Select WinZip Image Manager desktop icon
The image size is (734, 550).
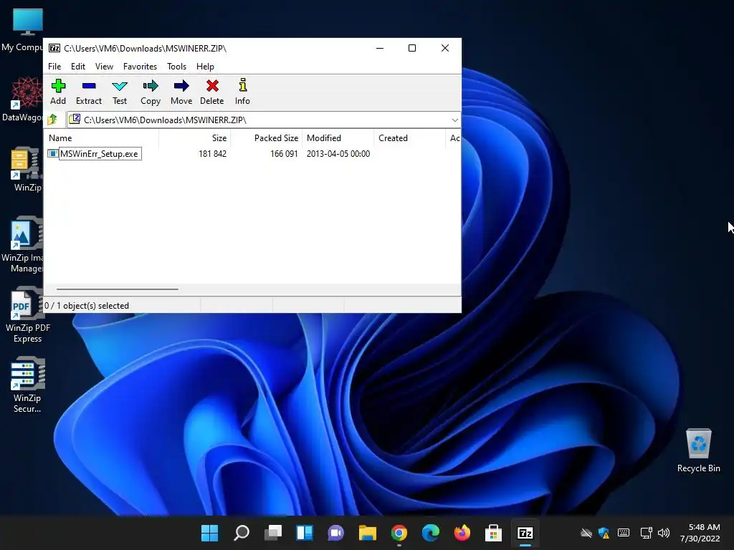tap(24, 245)
